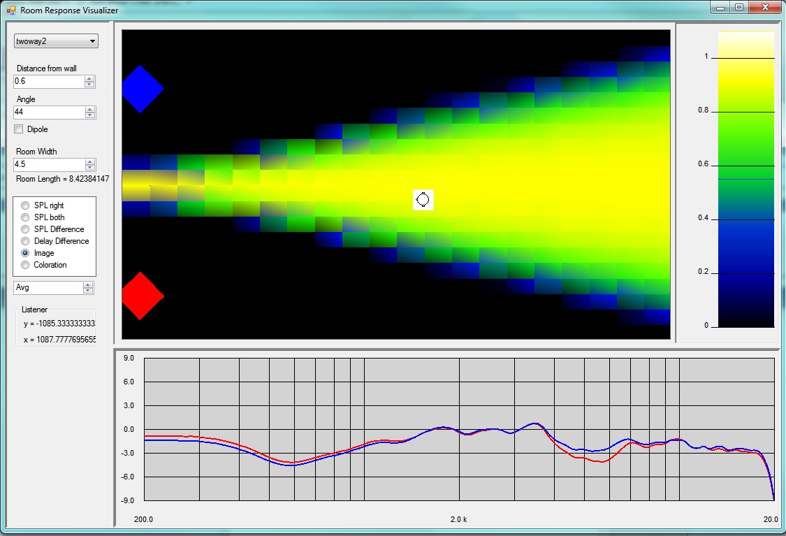786x536 pixels.
Task: Close the Room Response Visualizer window
Action: coord(765,8)
